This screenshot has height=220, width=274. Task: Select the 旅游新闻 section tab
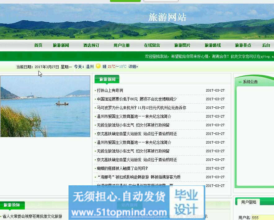pos(107,80)
